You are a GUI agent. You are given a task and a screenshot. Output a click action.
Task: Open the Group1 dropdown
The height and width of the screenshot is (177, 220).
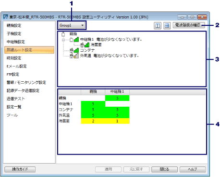pyautogui.click(x=72, y=25)
